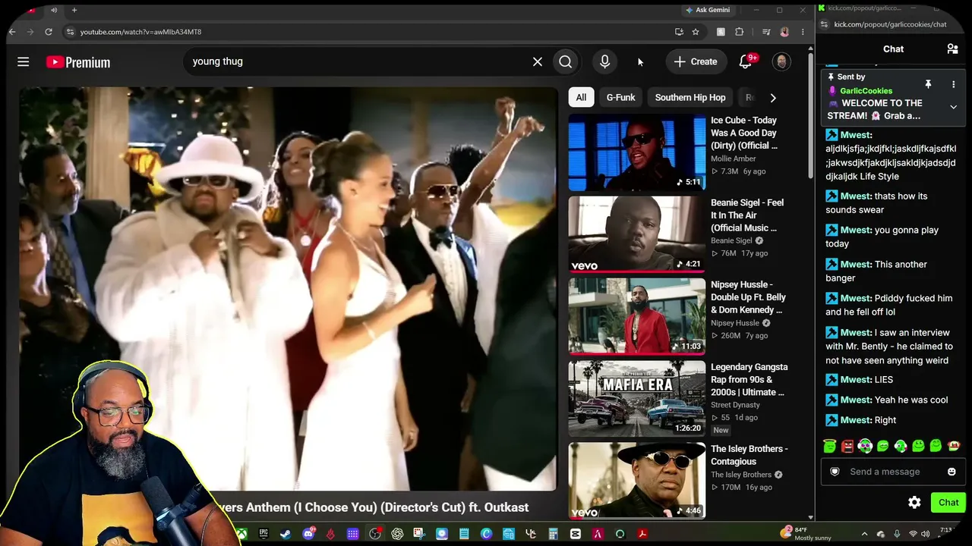The image size is (972, 546).
Task: Show more filter chips with right arrow
Action: coord(773,97)
